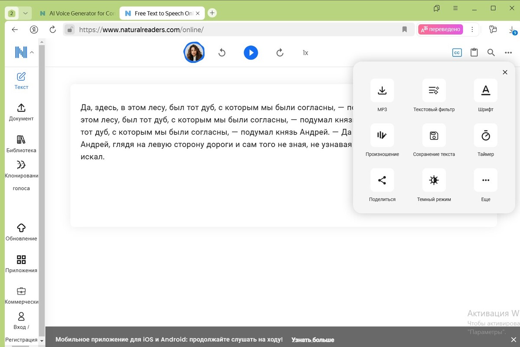Viewport: 520px width, 347px height.
Task: Click Login / Sign up in sidebar
Action: click(21, 327)
